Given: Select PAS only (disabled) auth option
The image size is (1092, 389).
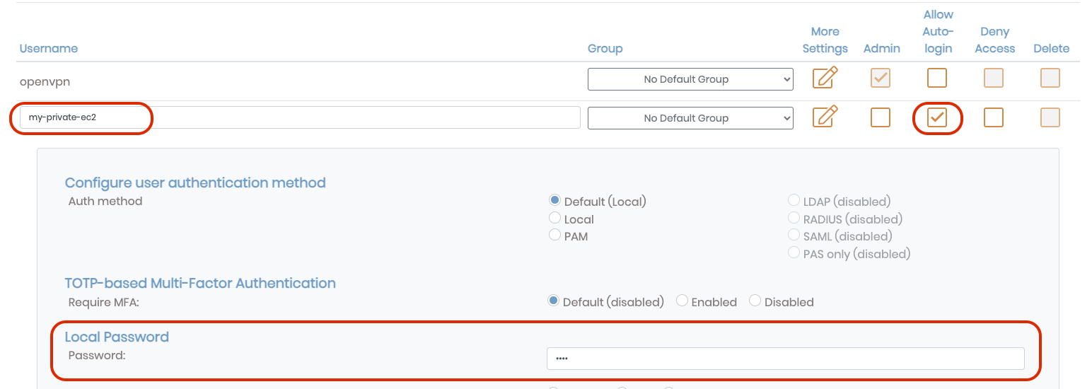Looking at the screenshot, I should [x=794, y=253].
